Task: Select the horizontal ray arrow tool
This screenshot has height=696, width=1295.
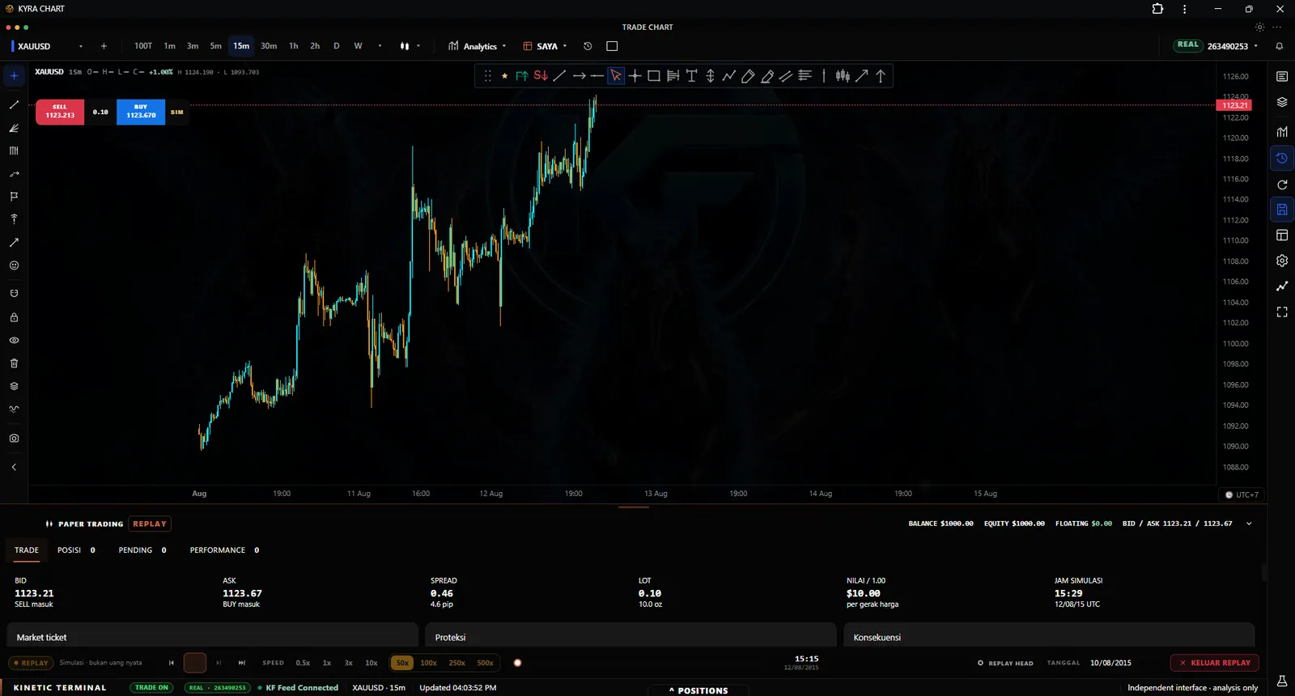Action: point(579,75)
